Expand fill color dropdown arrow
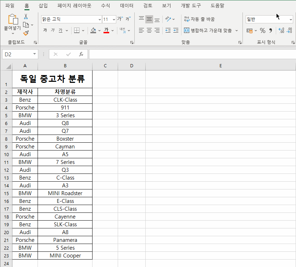This screenshot has width=296, height=267. [x=99, y=30]
